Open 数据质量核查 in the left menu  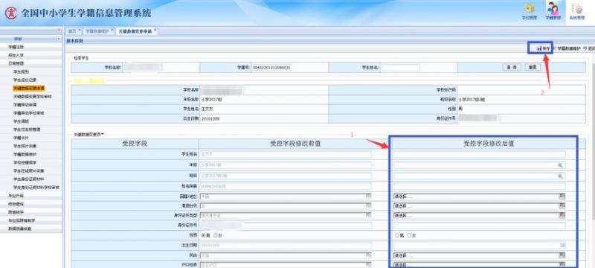coord(20,229)
